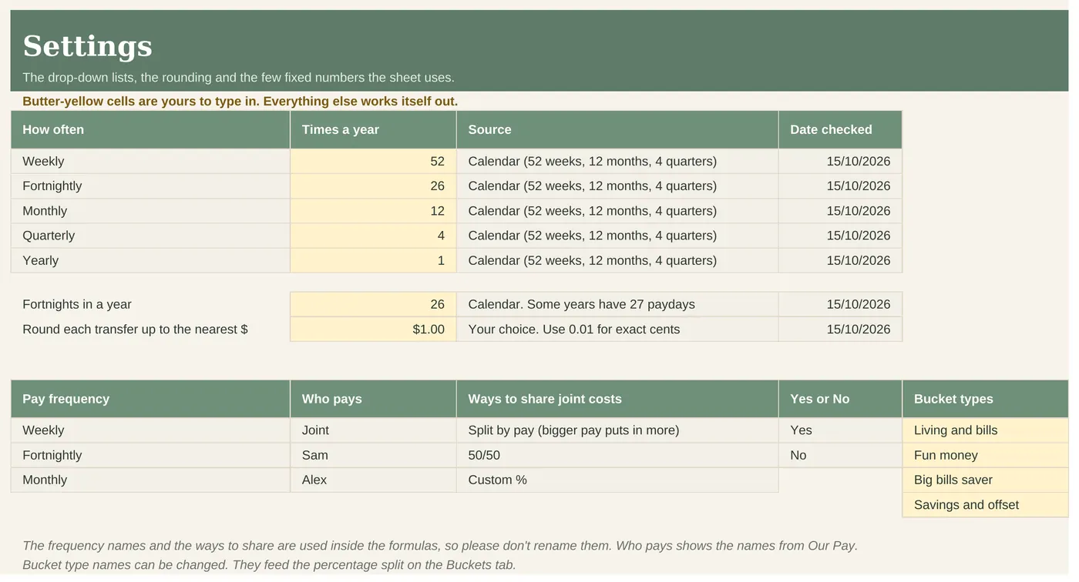Select Calendar source text in the Yearly row

pos(617,260)
